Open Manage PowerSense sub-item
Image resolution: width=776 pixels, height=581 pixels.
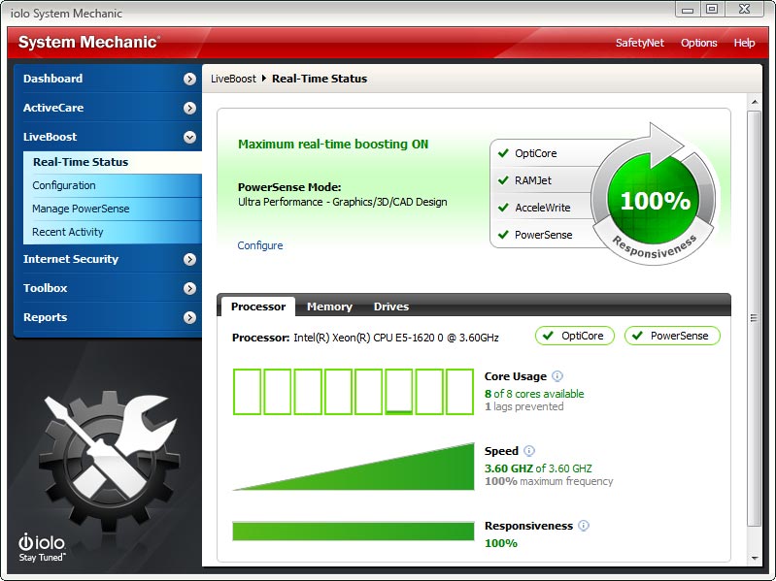point(113,209)
